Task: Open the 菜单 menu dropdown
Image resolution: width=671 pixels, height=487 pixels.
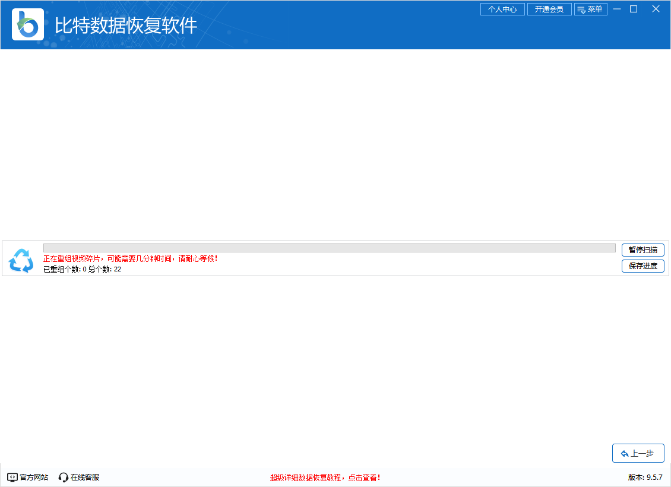Action: click(x=591, y=9)
